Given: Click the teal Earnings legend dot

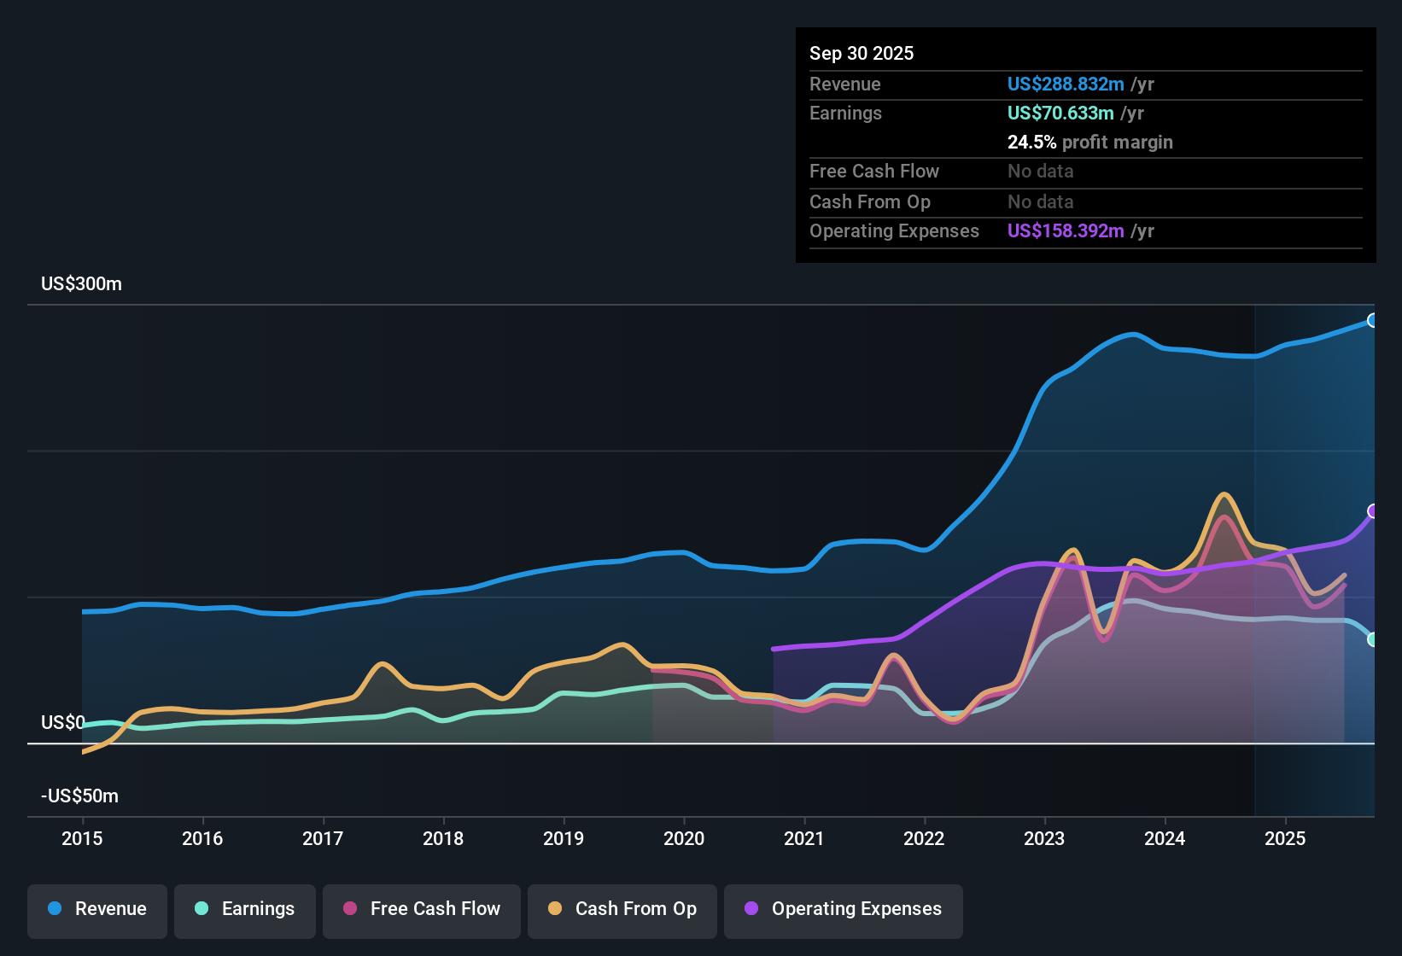Looking at the screenshot, I should 202,908.
